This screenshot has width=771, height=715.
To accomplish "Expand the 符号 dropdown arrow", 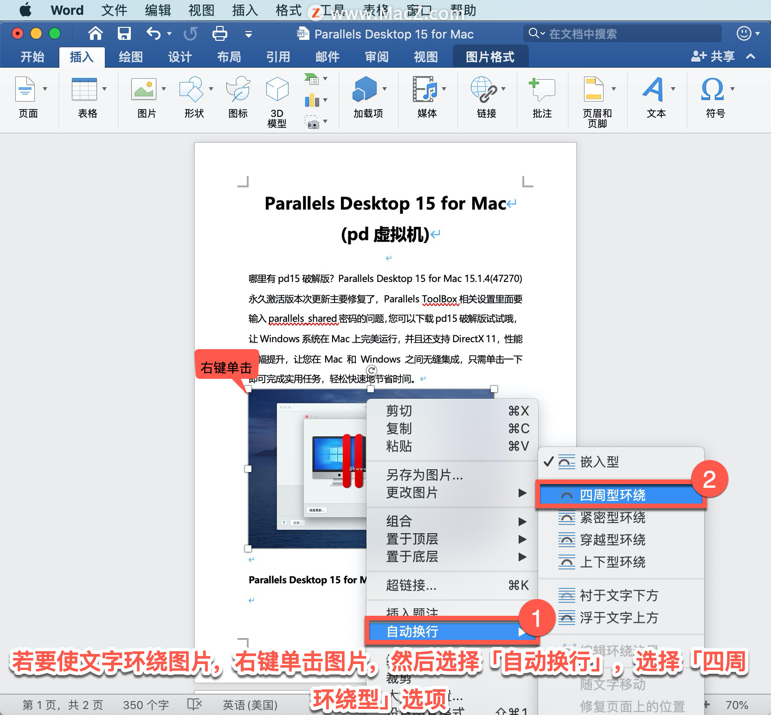I will (732, 89).
